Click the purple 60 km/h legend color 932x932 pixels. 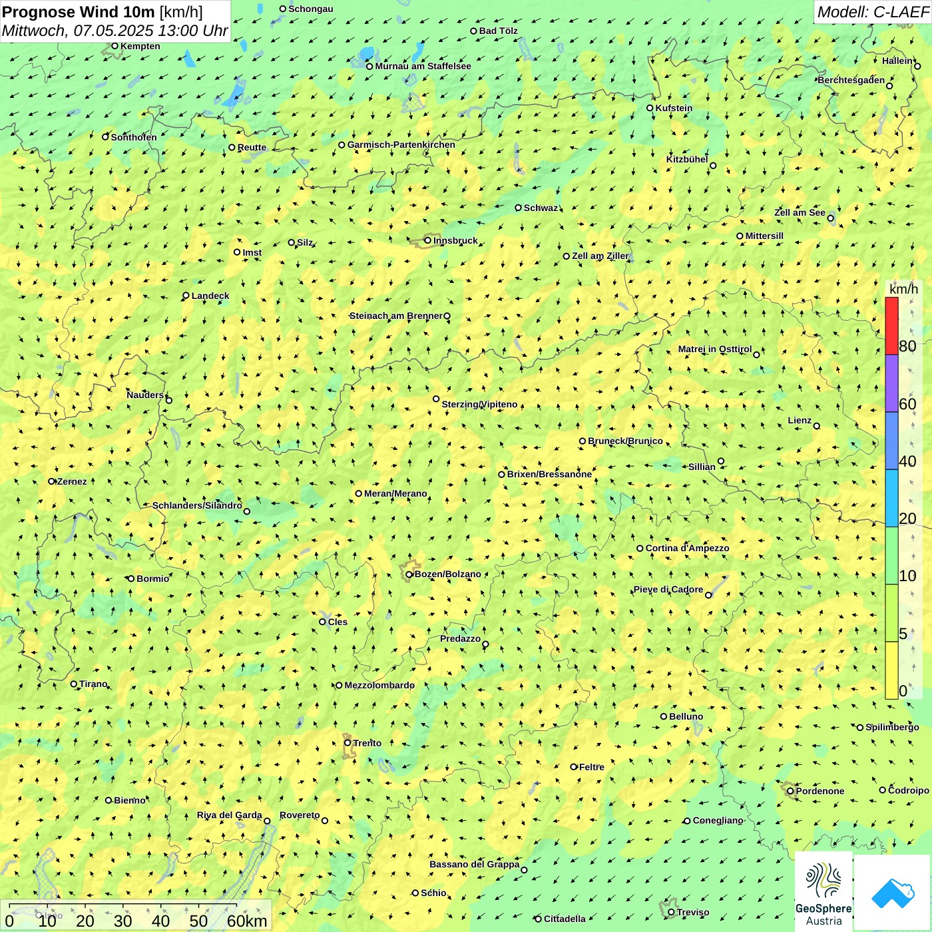891,383
